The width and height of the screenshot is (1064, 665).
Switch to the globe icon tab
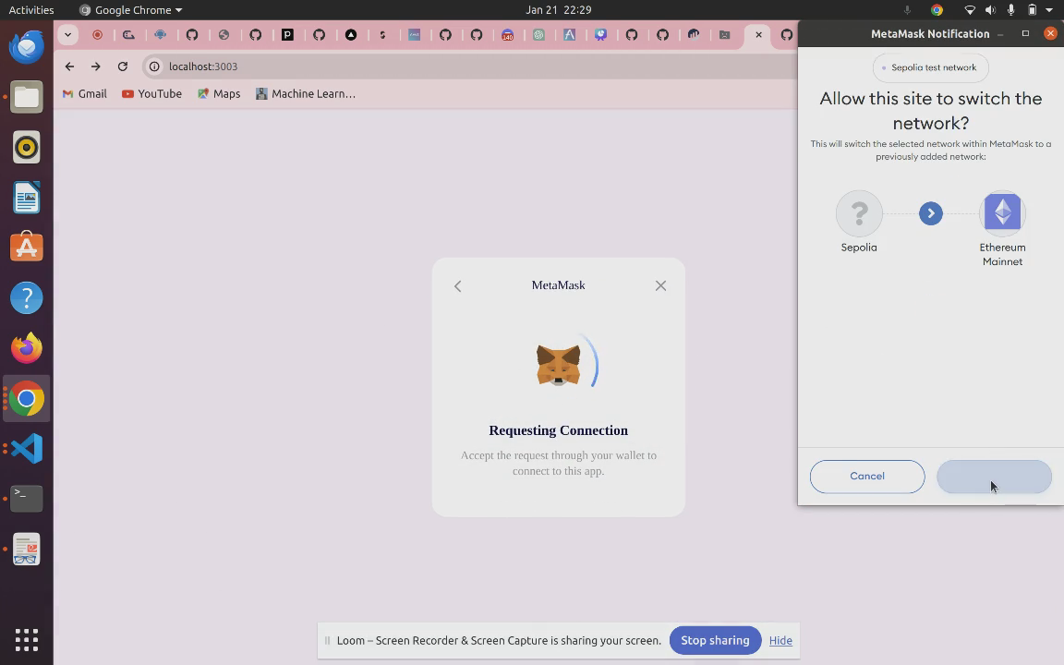224,34
